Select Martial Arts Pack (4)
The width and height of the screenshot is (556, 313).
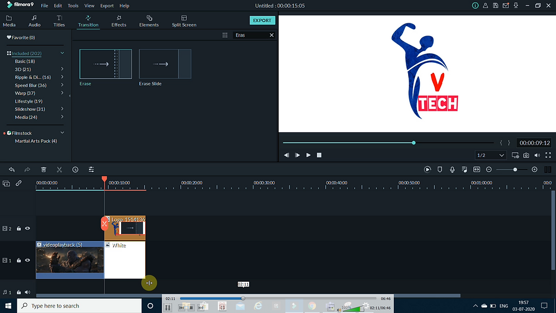click(x=36, y=141)
